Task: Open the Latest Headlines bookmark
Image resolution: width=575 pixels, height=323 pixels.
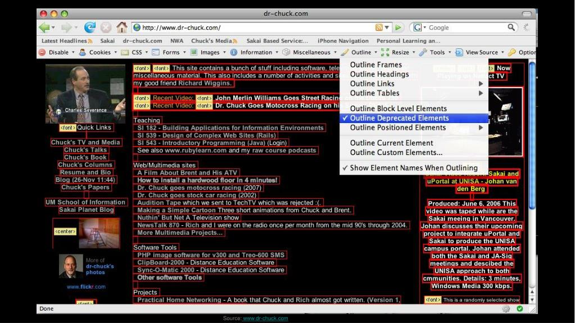Action: pyautogui.click(x=67, y=41)
